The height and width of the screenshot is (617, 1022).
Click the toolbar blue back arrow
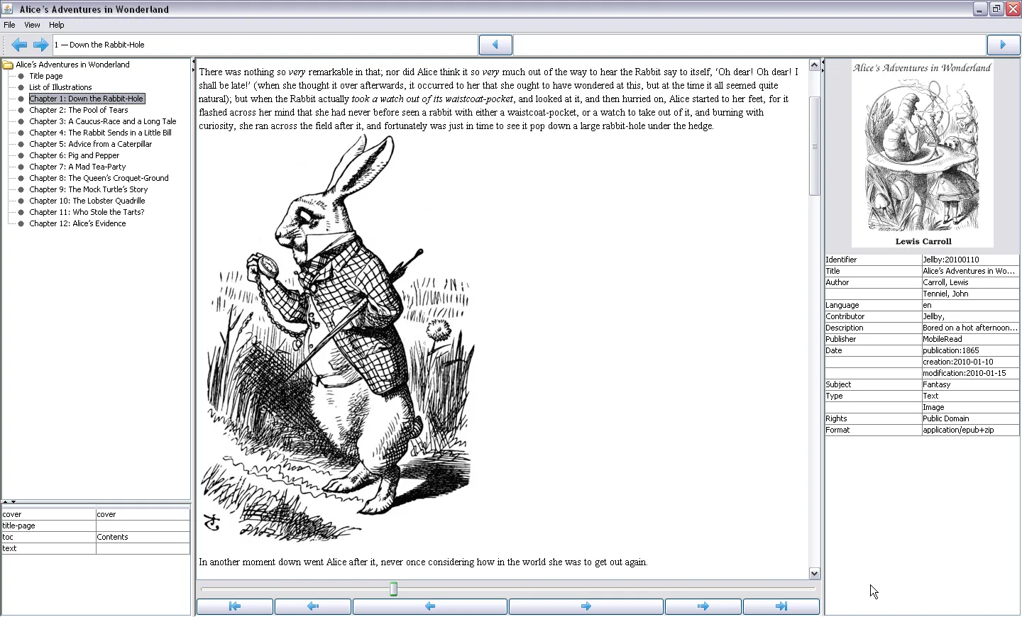pos(19,45)
